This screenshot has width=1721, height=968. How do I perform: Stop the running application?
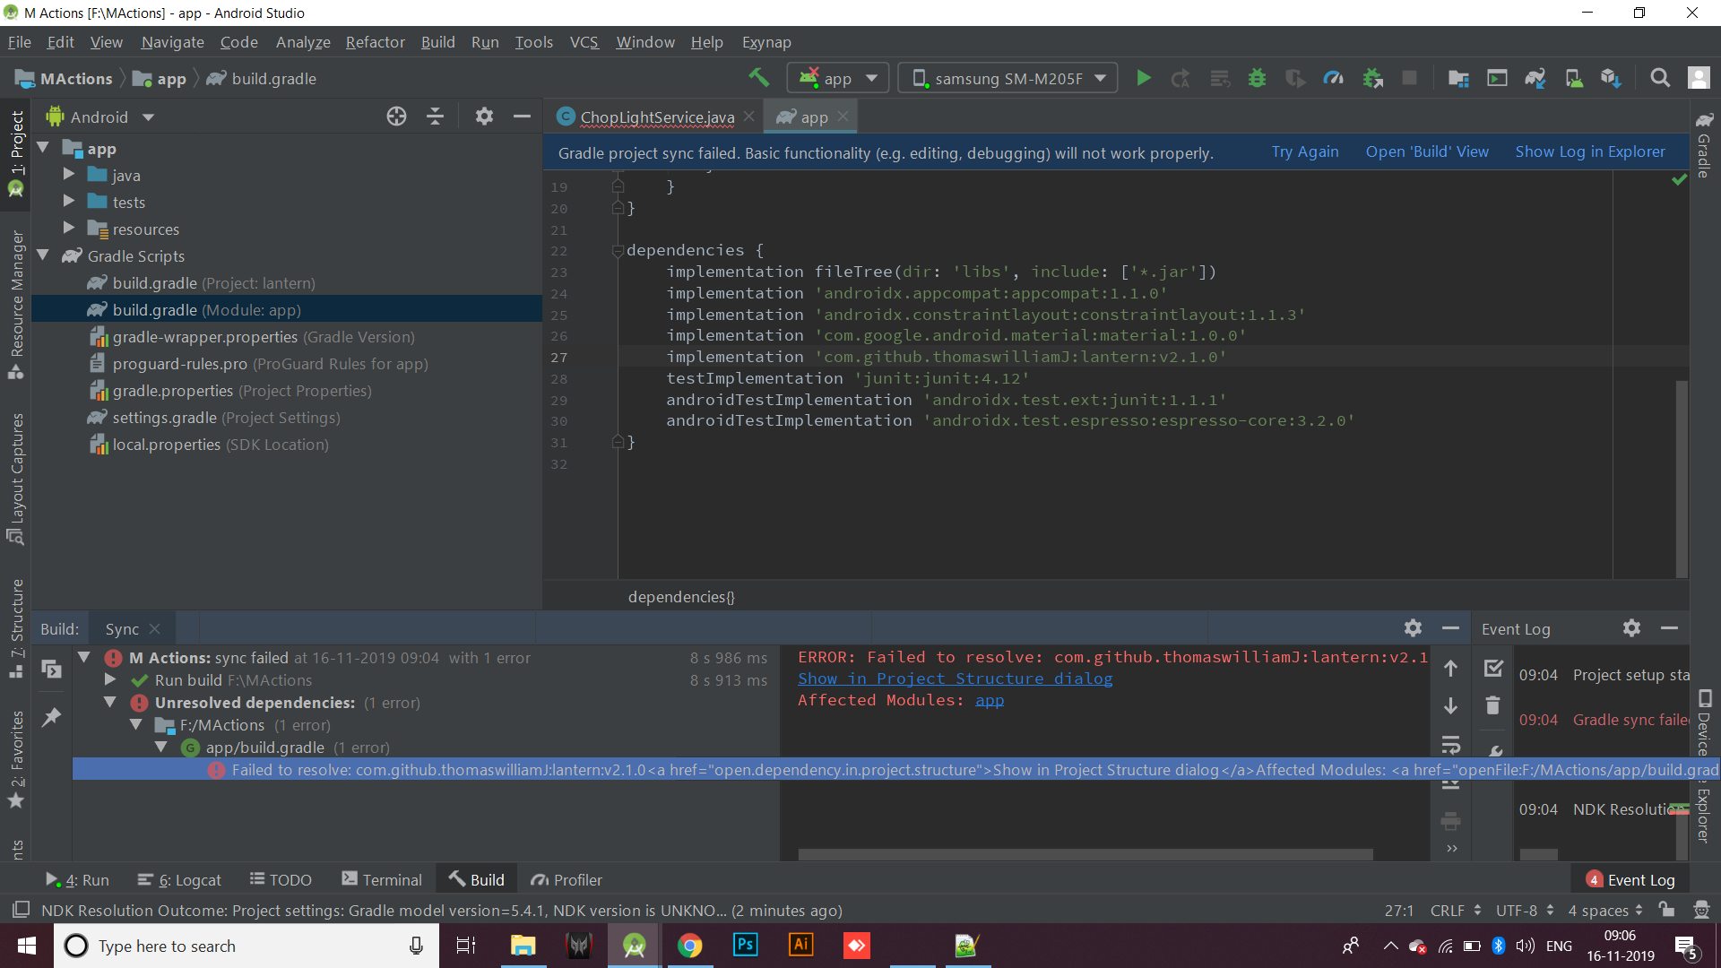coord(1410,78)
